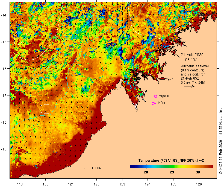Screen dimensions: 224x186
Task: Click the '200 1000m' depth label
Action: tap(93, 168)
